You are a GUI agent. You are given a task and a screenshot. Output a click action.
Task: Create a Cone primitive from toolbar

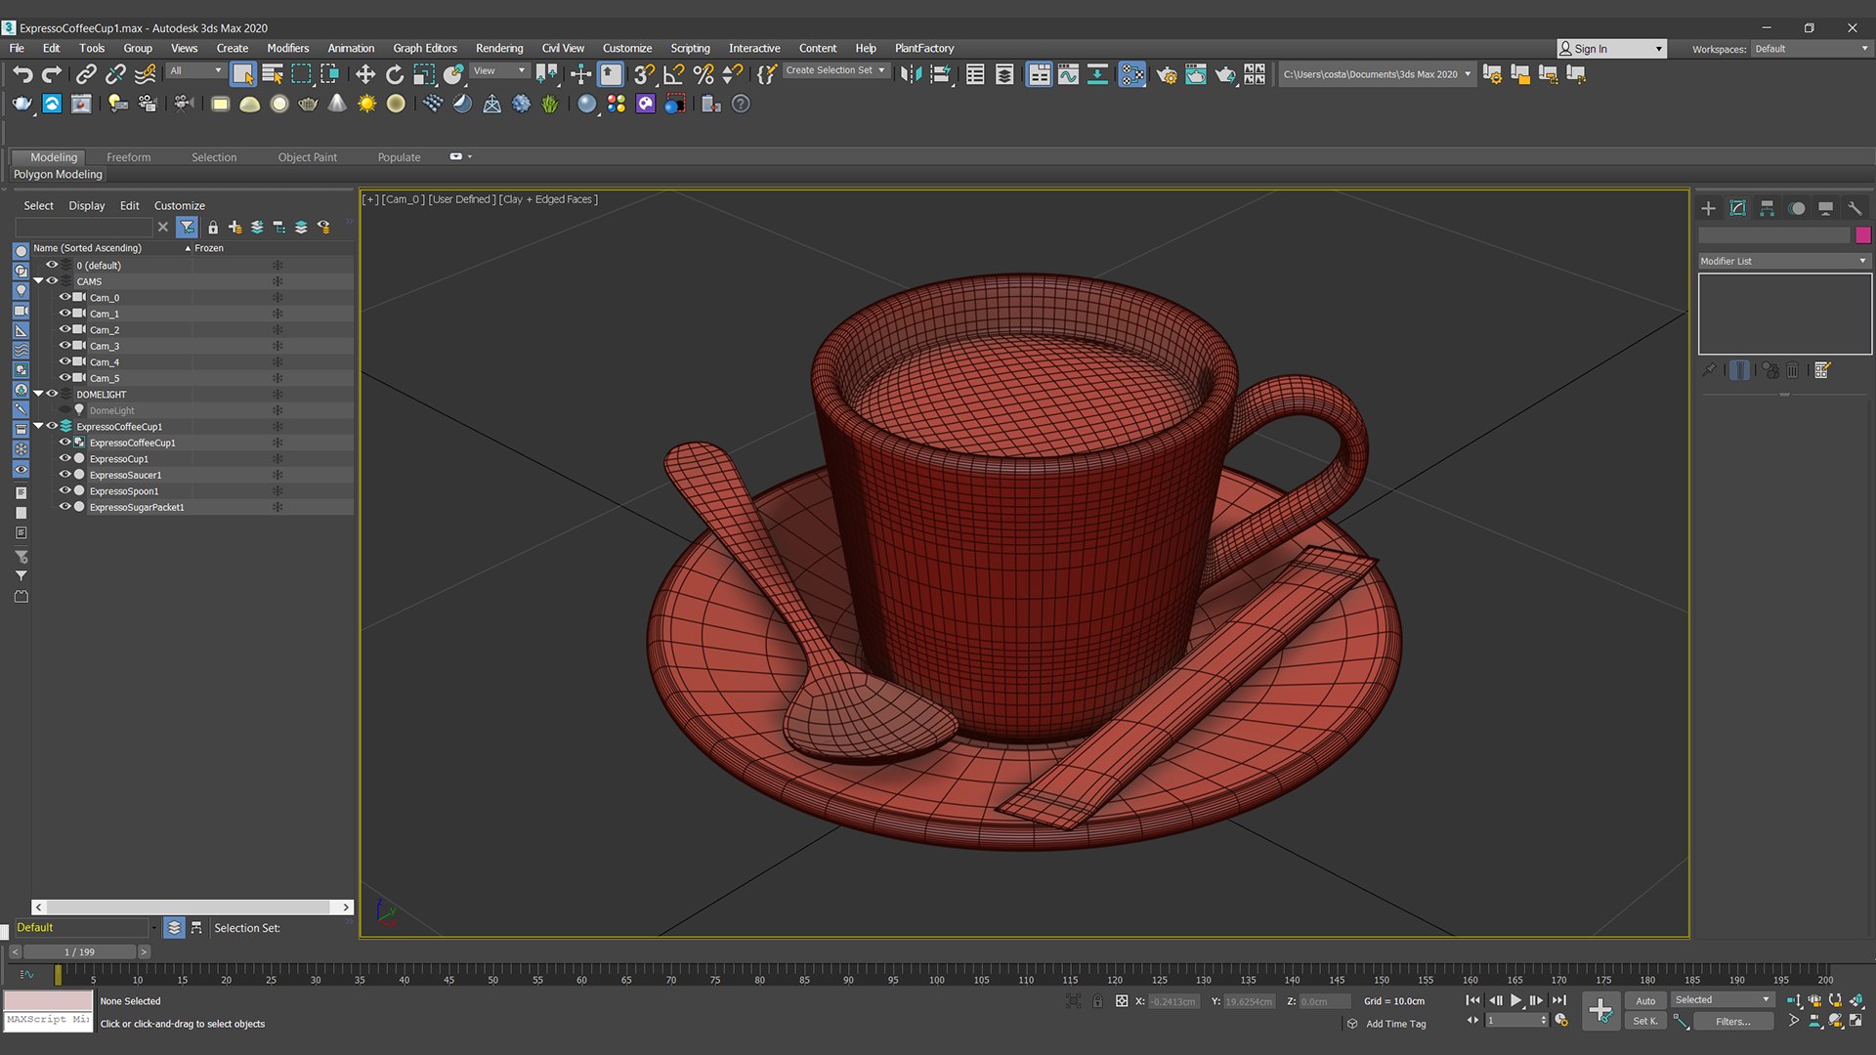point(337,104)
